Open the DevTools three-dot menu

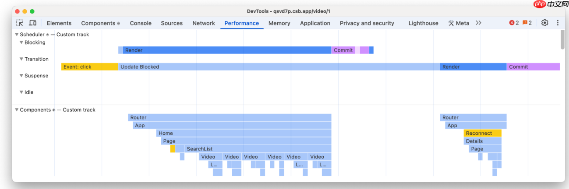558,23
